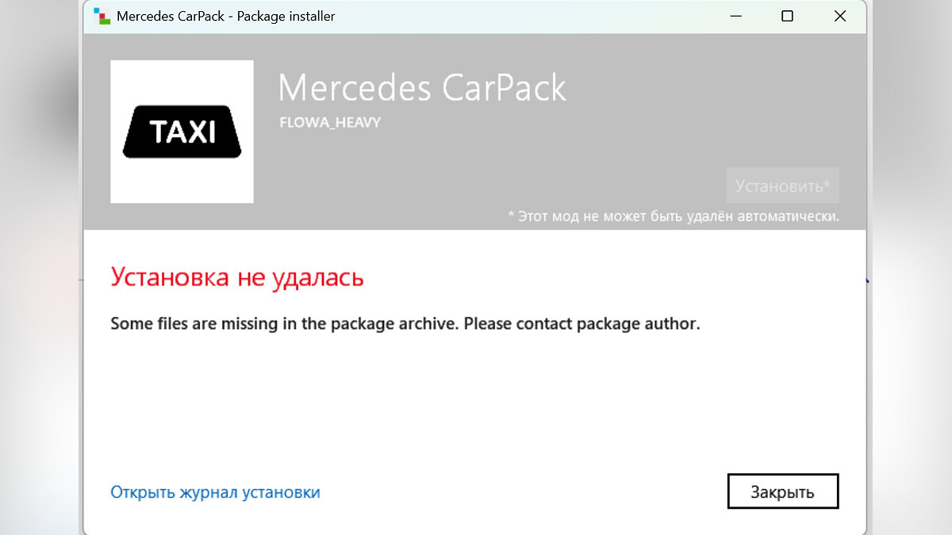Click 'Package installer' text in the title bar

[x=286, y=16]
